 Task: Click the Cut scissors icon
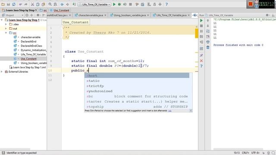[33, 4]
